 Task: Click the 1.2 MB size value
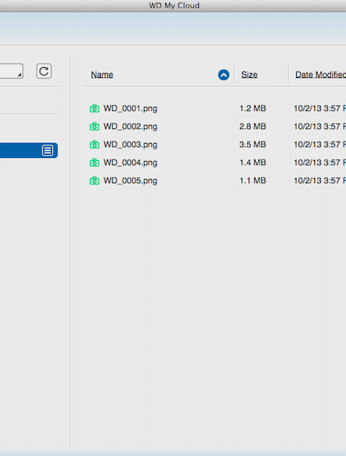[x=252, y=108]
